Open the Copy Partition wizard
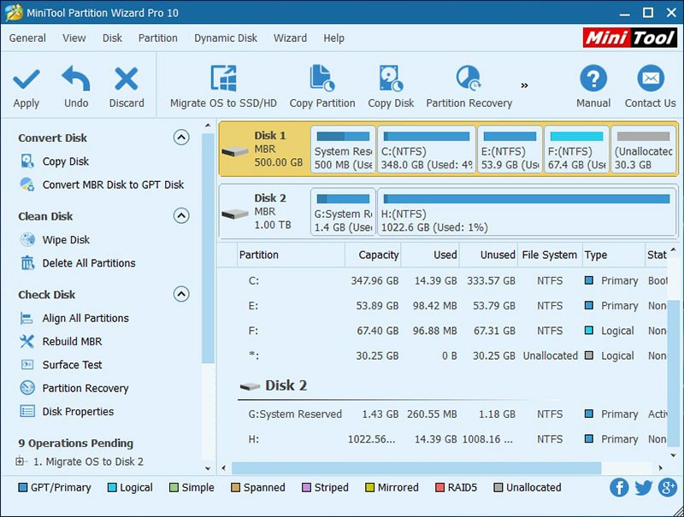The height and width of the screenshot is (517, 684). (322, 79)
